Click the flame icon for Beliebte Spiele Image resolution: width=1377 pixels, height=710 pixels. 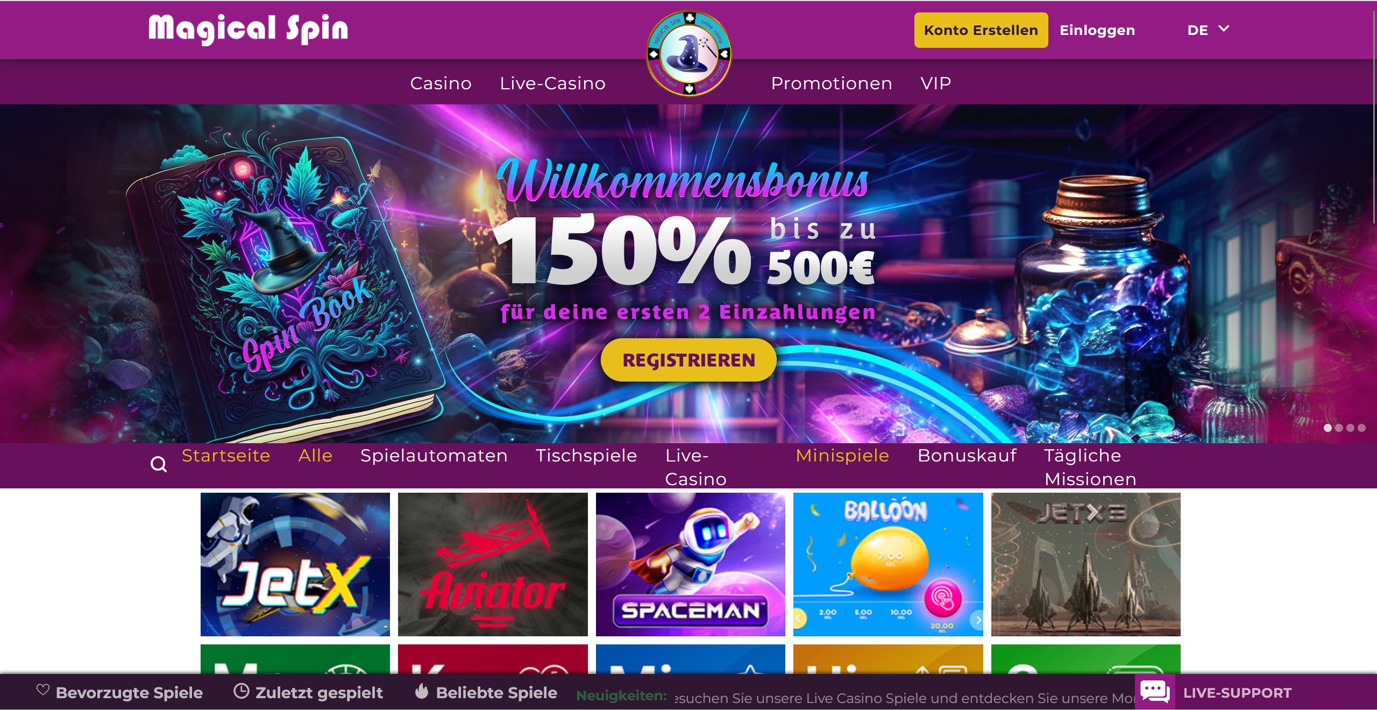coord(422,691)
